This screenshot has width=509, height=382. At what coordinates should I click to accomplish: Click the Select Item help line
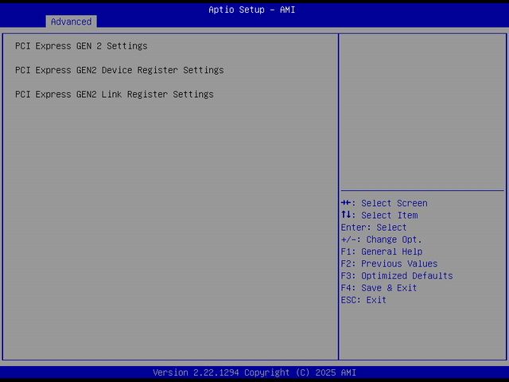(x=379, y=215)
